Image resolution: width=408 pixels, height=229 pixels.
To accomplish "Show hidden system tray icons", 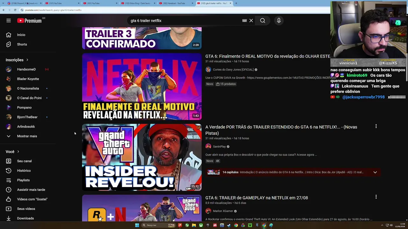I will click(382, 225).
